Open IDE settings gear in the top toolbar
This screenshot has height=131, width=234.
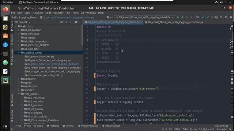231,17
